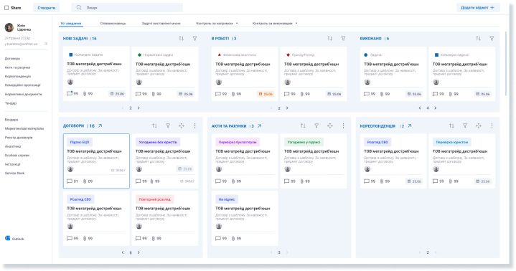Switch to the Усі завдання tab
Screen dimensions: 516x271
(71, 24)
